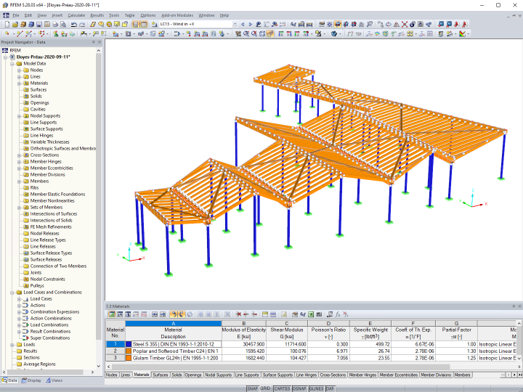Expand the Cross-Sections tree item
523x392 pixels.
20,155
